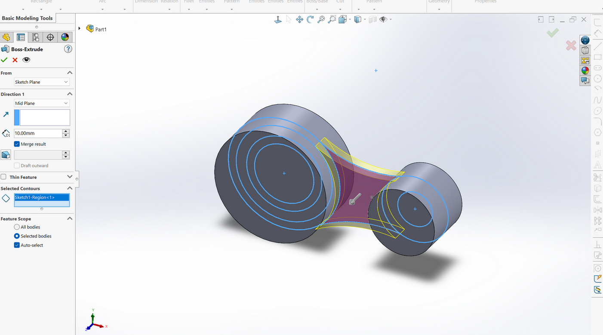The image size is (603, 335).
Task: Confirm Boss-Extrude with green checkmark in panel
Action: (x=4, y=60)
